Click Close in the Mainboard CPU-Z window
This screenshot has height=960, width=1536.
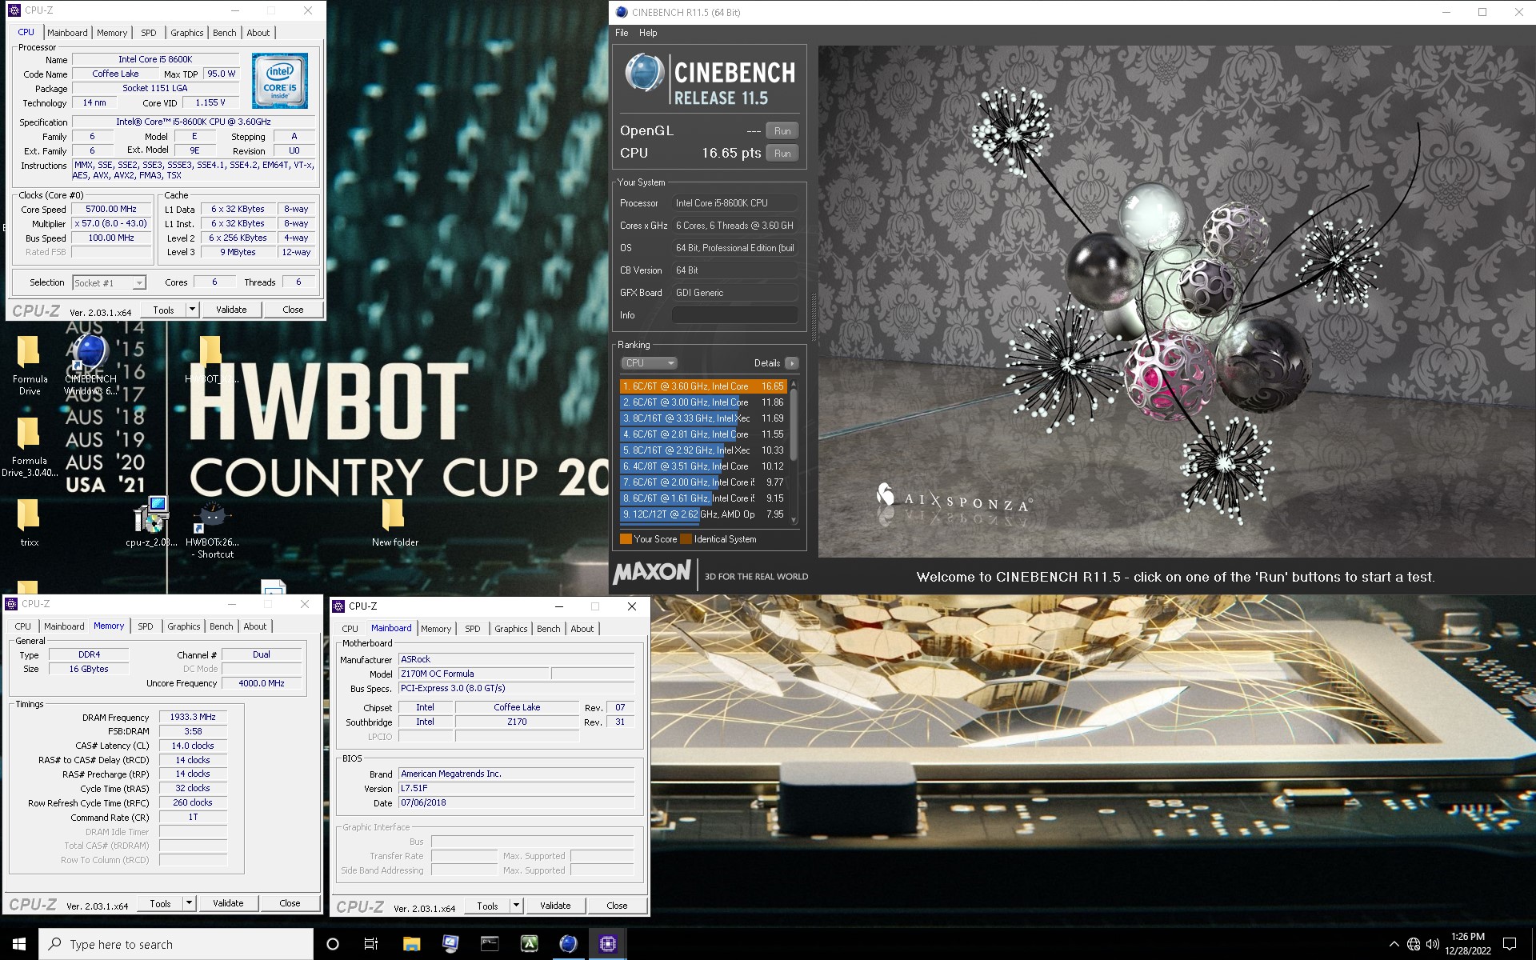pos(617,906)
